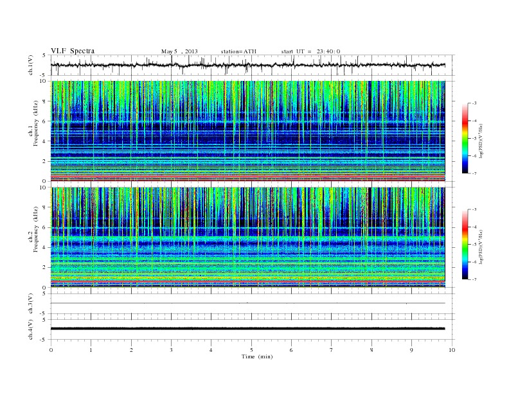Click the "VLF Spectra" plot title
The width and height of the screenshot is (509, 393).
click(73, 51)
